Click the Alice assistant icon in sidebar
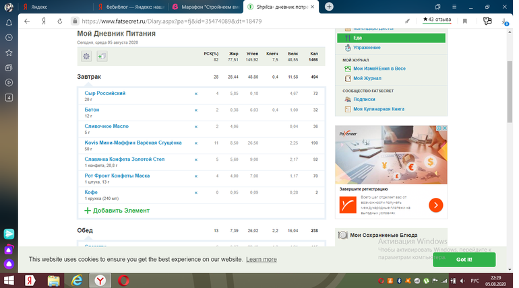 [x=9, y=264]
